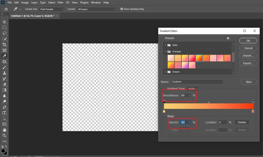Click the Export button
Image resolution: width=263 pixels, height=157 pixels.
(248, 63)
